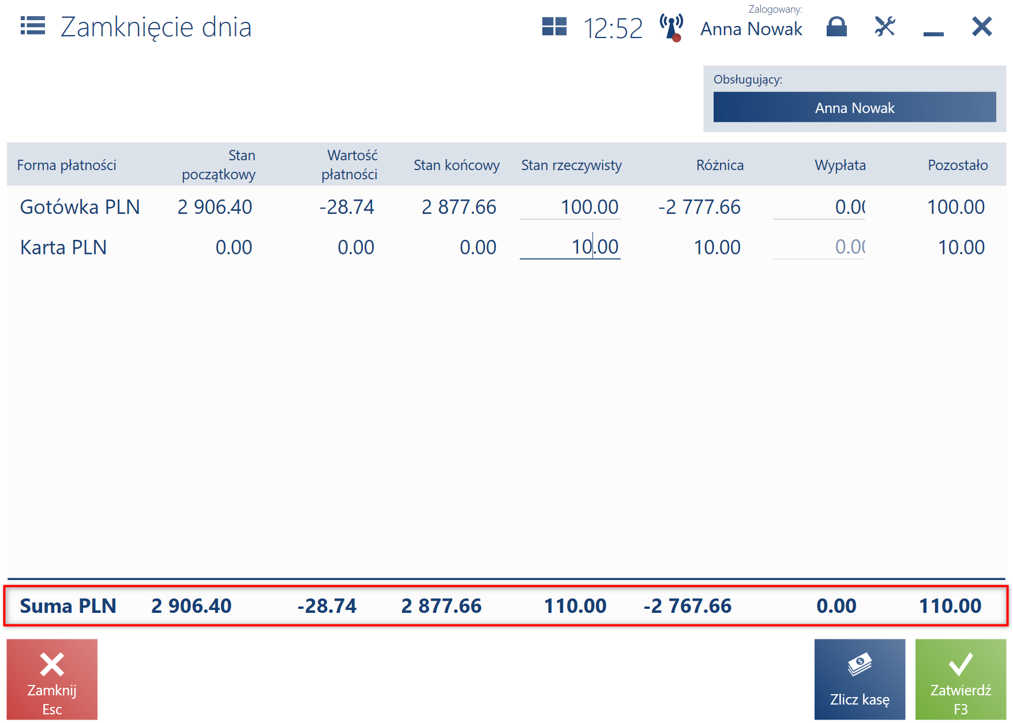Click the red Zamknij Esc button

tap(52, 679)
